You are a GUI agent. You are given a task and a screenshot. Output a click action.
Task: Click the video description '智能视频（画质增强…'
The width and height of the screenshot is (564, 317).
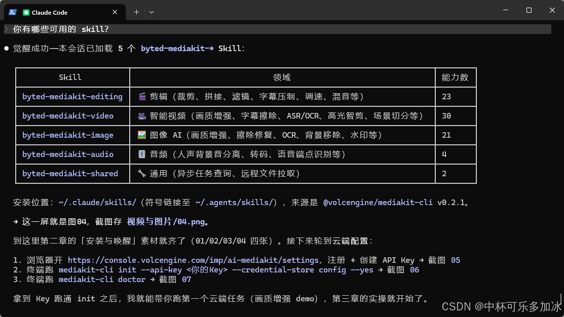[x=286, y=116]
